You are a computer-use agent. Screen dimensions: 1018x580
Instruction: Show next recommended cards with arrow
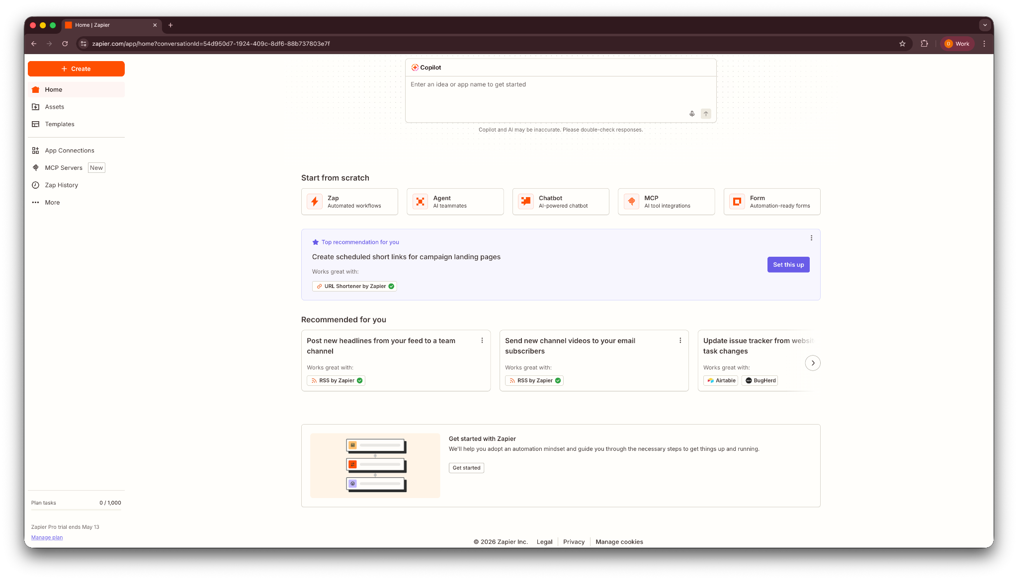click(813, 363)
